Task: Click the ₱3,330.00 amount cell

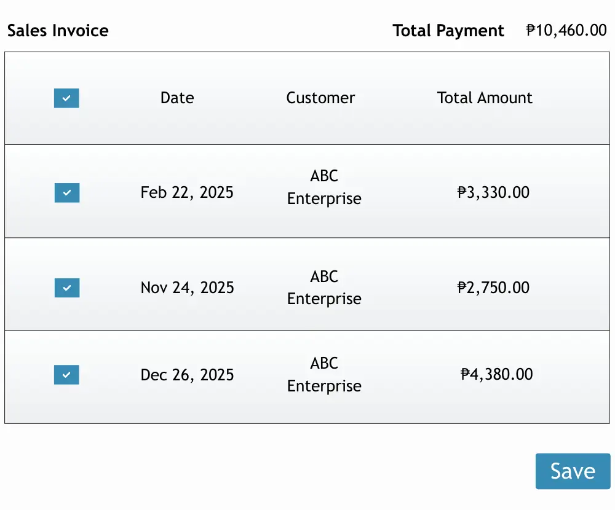Action: pos(493,193)
